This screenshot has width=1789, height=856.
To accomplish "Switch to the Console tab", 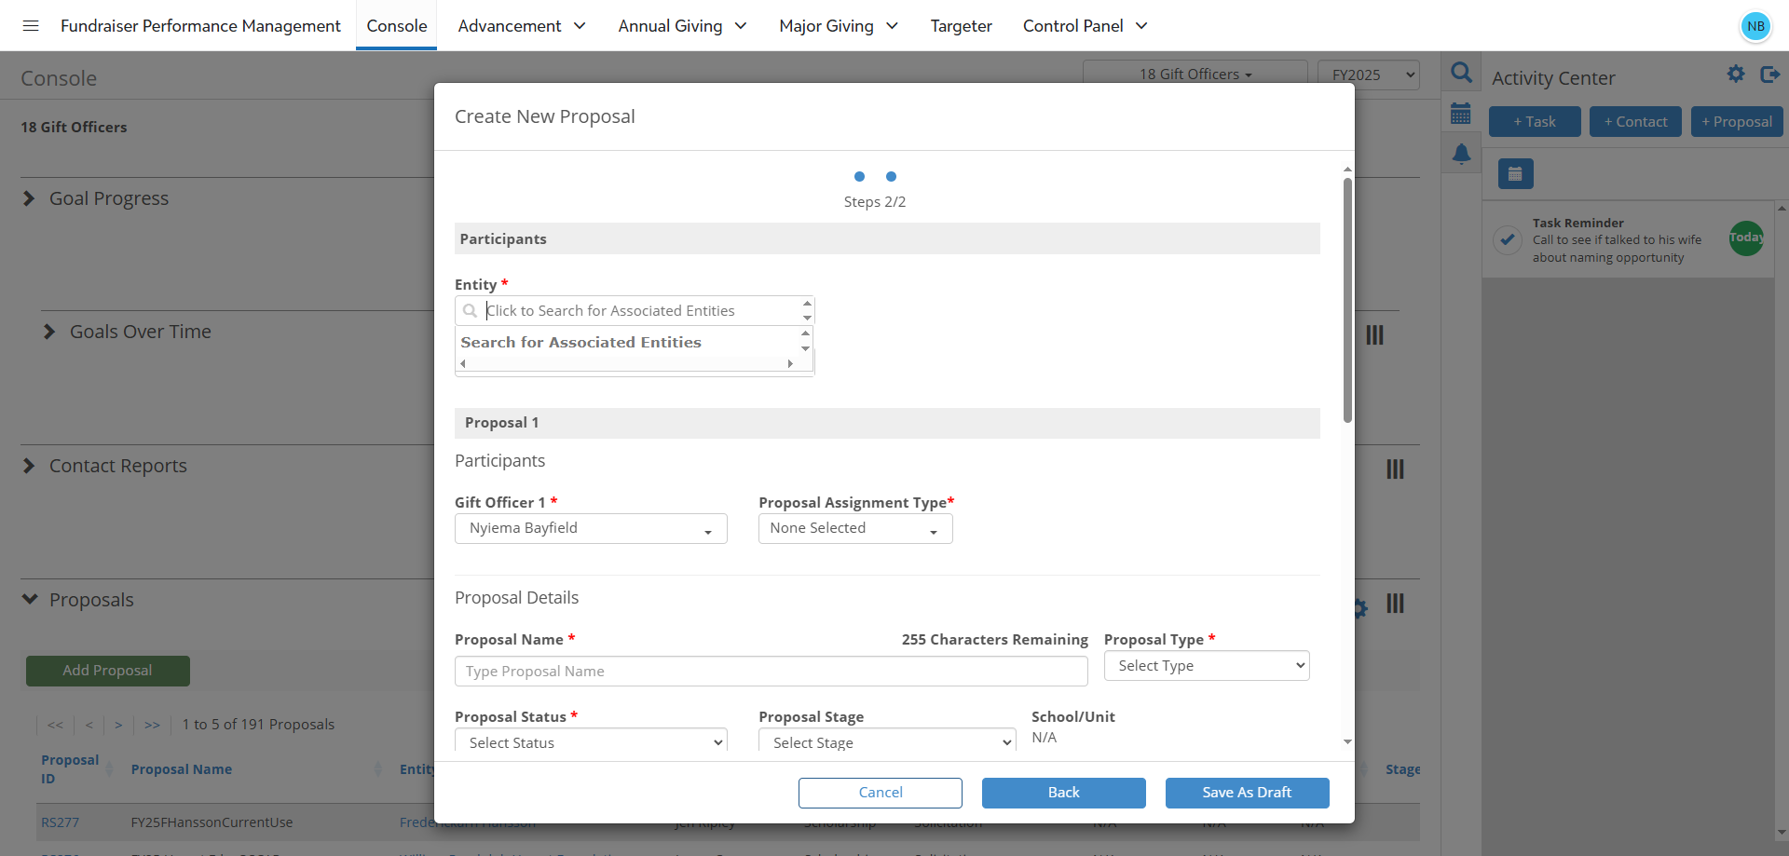I will pyautogui.click(x=396, y=25).
